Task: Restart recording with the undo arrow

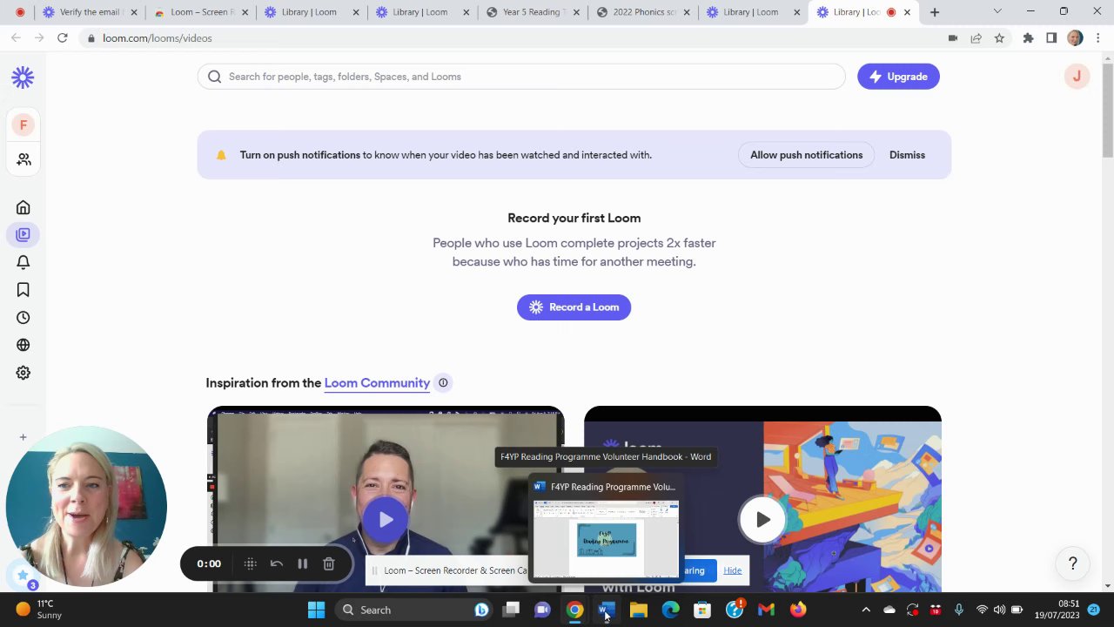Action: tap(276, 563)
